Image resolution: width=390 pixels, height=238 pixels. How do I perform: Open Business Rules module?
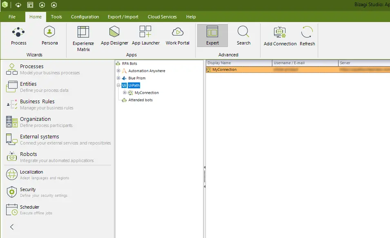[x=40, y=105]
